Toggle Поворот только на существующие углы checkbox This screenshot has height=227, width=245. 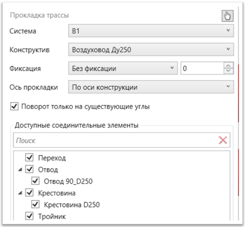point(14,106)
